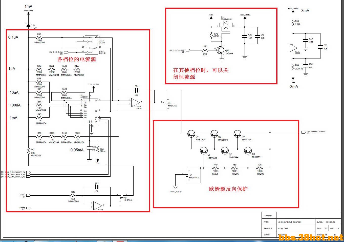This screenshot has width=344, height=242.
Task: Click the Q14 TMOS-AO3401 MOSFET symbol
Action: point(226,26)
